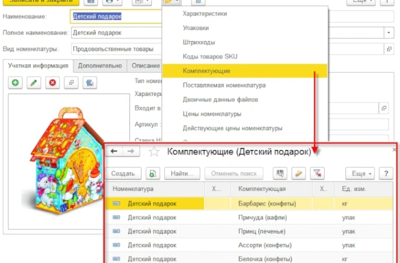The width and height of the screenshot is (400, 263).
Task: Expand the Полное наименование dropdown arrow
Action: pos(389,32)
